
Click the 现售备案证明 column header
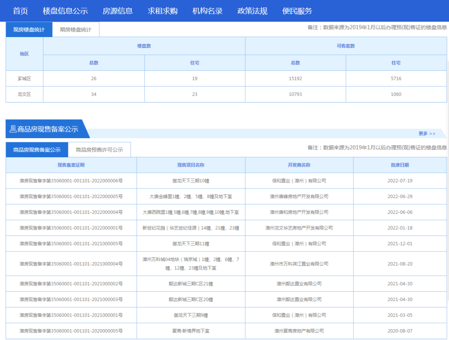coord(71,165)
